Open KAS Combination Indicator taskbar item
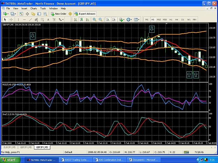The image size is (218, 163). (110, 160)
